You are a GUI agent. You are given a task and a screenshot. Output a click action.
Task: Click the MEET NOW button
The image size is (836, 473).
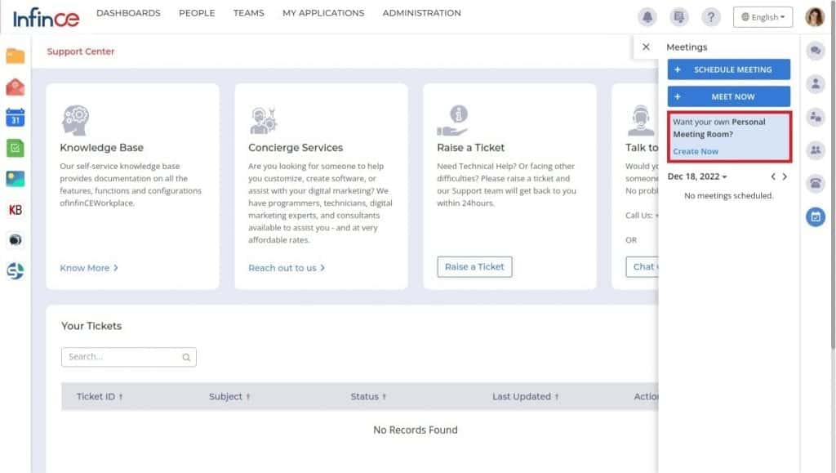(x=729, y=96)
